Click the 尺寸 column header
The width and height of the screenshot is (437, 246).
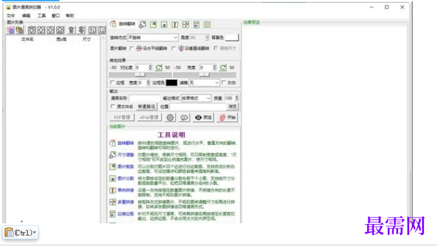pos(87,39)
